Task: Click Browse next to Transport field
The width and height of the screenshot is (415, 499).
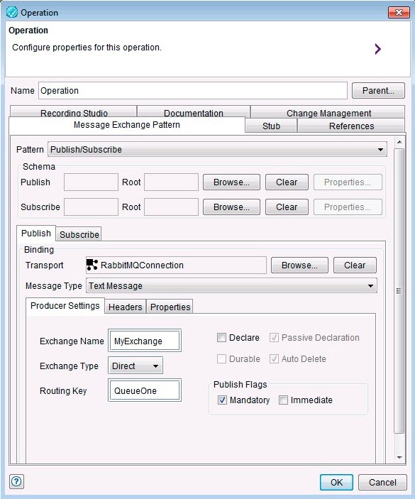Action: (x=299, y=265)
